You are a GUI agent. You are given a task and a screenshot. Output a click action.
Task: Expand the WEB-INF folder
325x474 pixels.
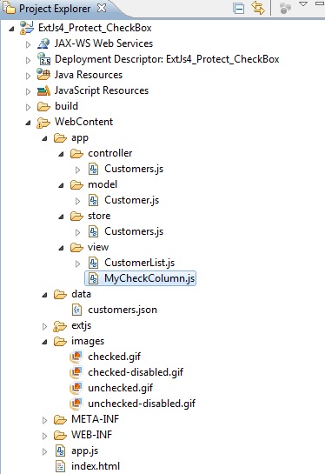pos(44,437)
